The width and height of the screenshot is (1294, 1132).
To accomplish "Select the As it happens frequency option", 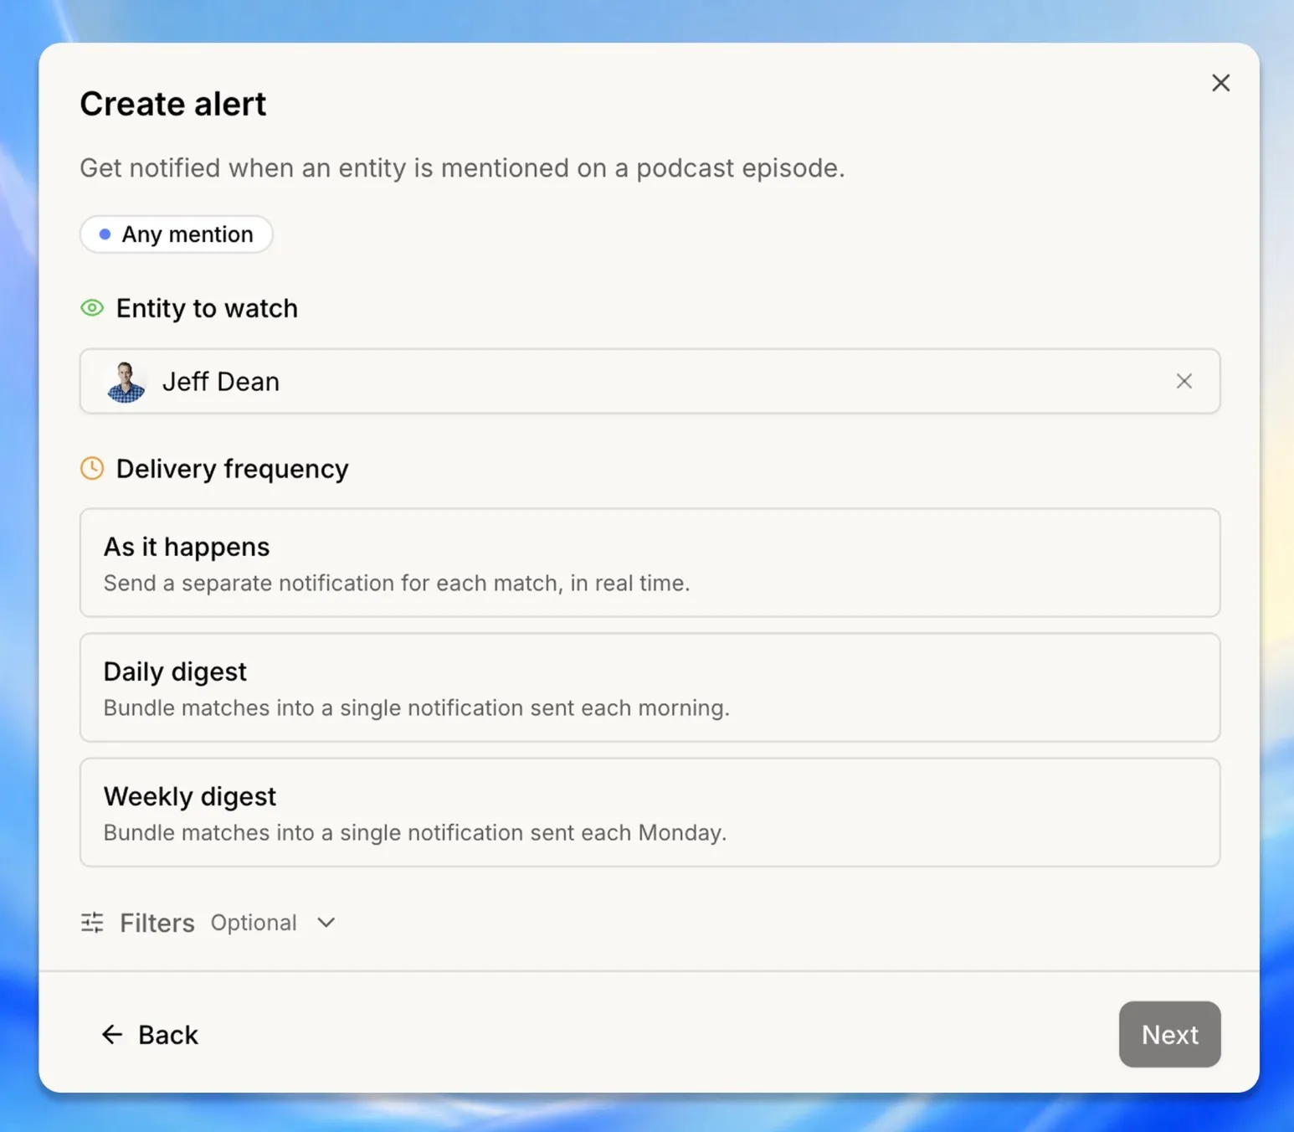I will click(x=650, y=563).
